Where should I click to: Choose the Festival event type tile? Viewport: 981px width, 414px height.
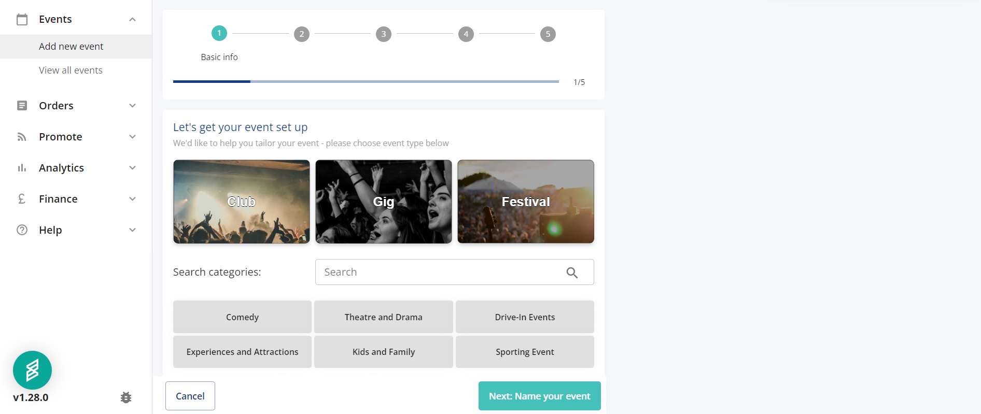click(525, 202)
